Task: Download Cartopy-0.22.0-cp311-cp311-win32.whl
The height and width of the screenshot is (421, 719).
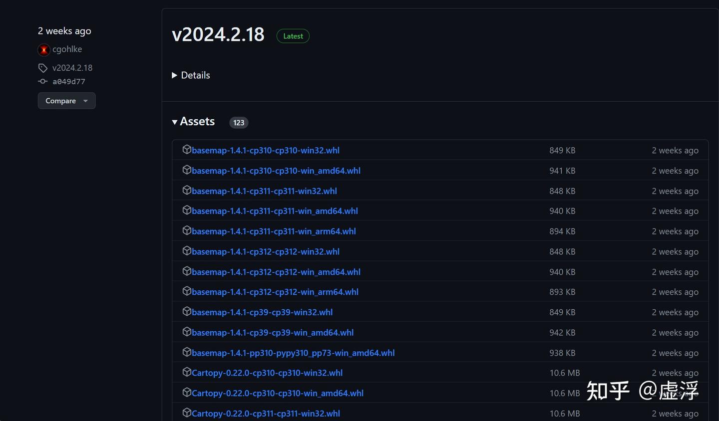Action: pos(266,414)
